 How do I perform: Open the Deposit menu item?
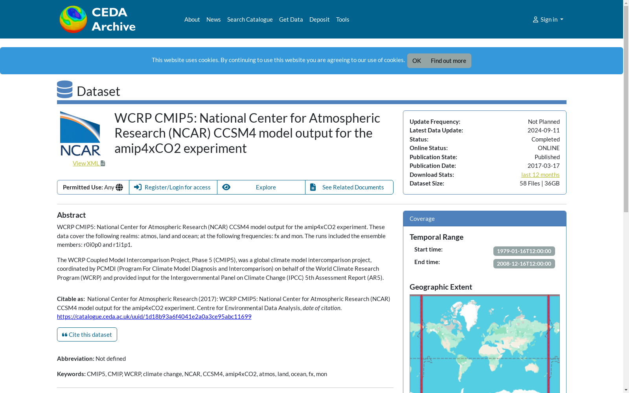(x=319, y=19)
